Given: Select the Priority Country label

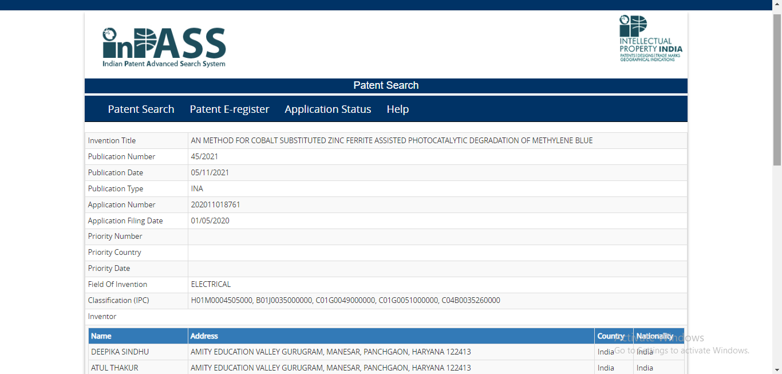Looking at the screenshot, I should pyautogui.click(x=114, y=252).
